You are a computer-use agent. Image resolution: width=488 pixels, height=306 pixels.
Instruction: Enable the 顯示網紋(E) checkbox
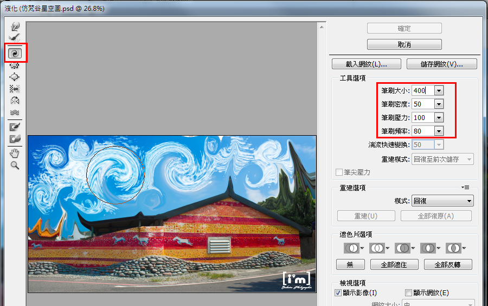click(x=408, y=292)
